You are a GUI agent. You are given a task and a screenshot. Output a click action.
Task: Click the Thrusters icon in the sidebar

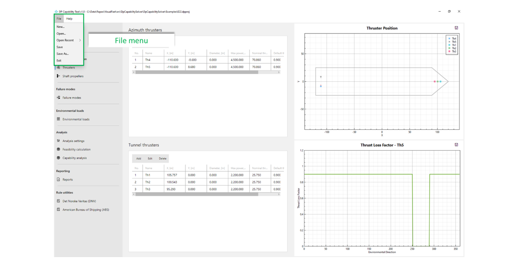[58, 67]
